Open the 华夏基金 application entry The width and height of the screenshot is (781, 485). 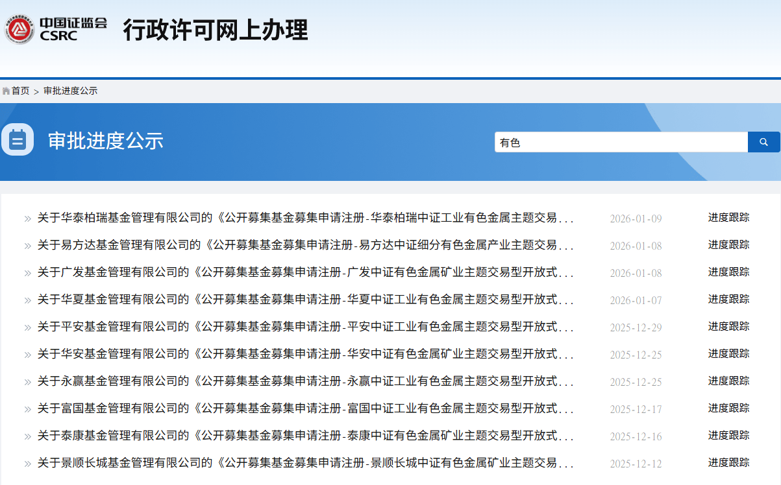pos(305,300)
